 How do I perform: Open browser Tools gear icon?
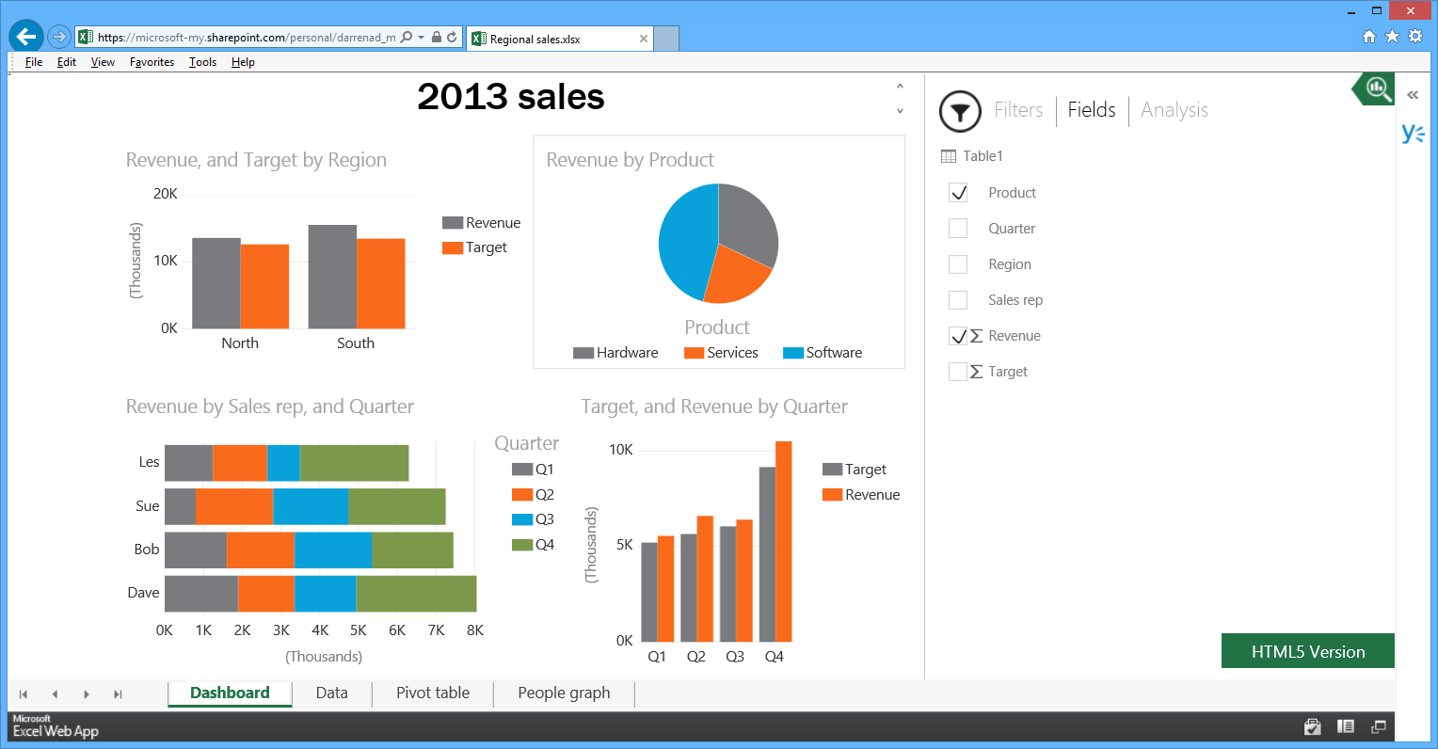[x=1415, y=37]
